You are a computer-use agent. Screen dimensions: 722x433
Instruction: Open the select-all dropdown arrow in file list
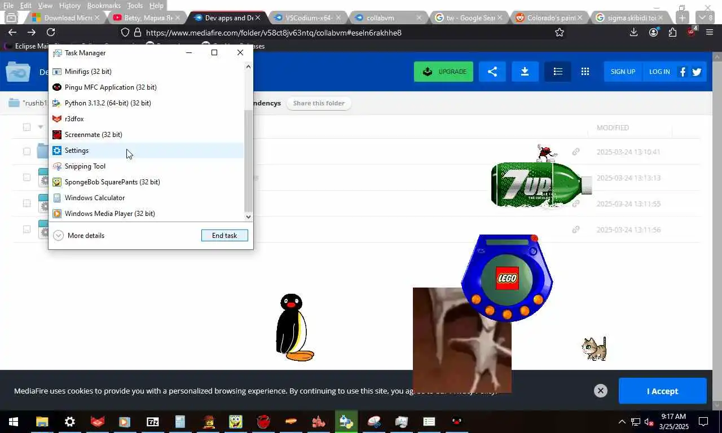40,127
